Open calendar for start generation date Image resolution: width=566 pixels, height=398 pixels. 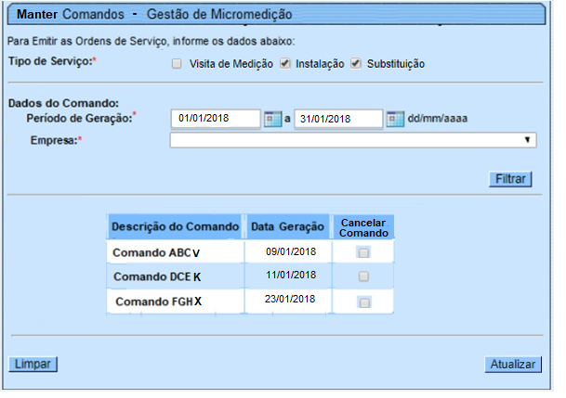(272, 119)
